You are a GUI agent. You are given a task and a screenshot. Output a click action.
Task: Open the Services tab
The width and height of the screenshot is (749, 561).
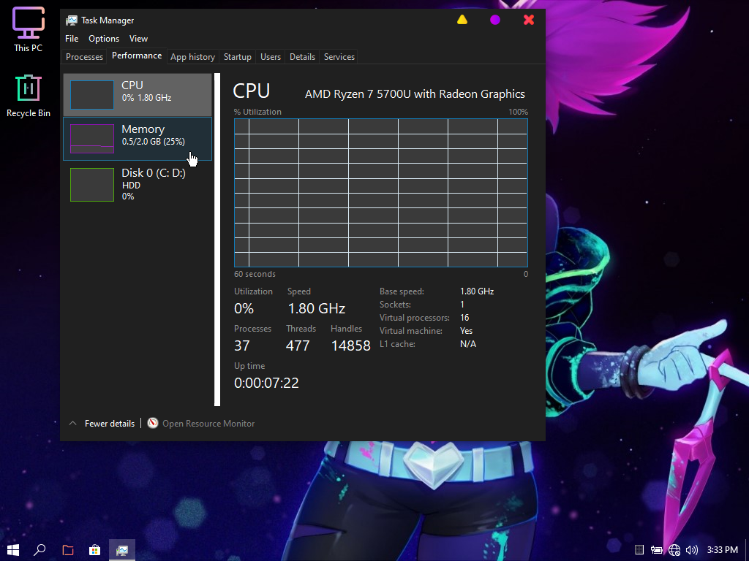(x=339, y=57)
